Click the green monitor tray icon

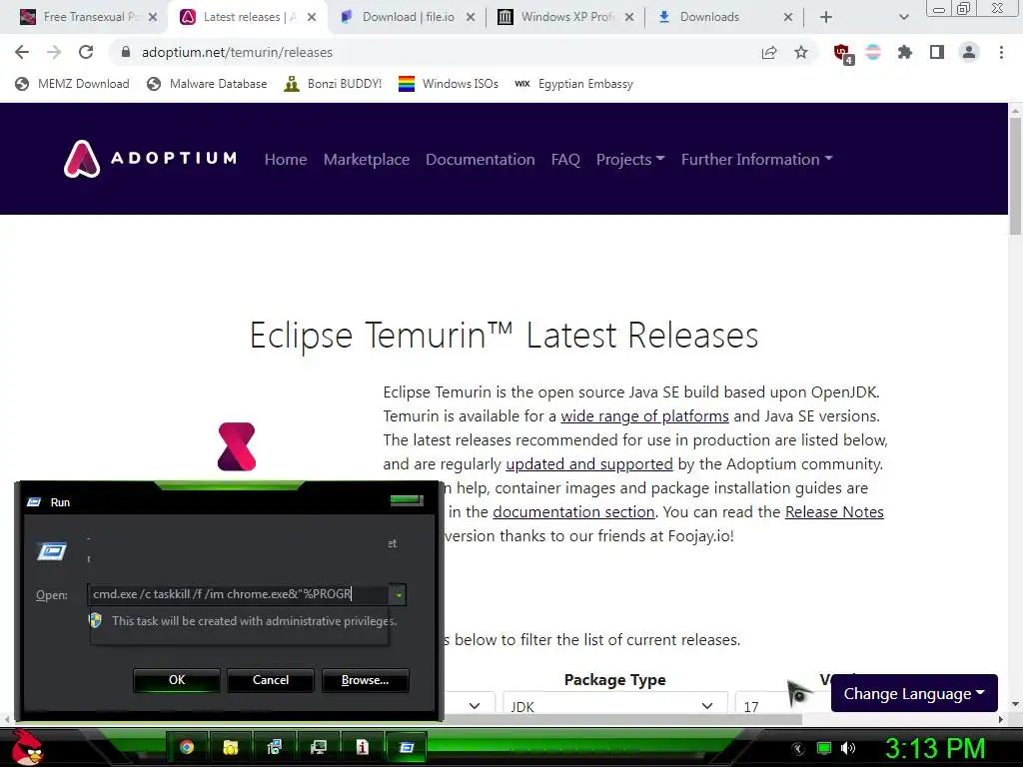824,748
